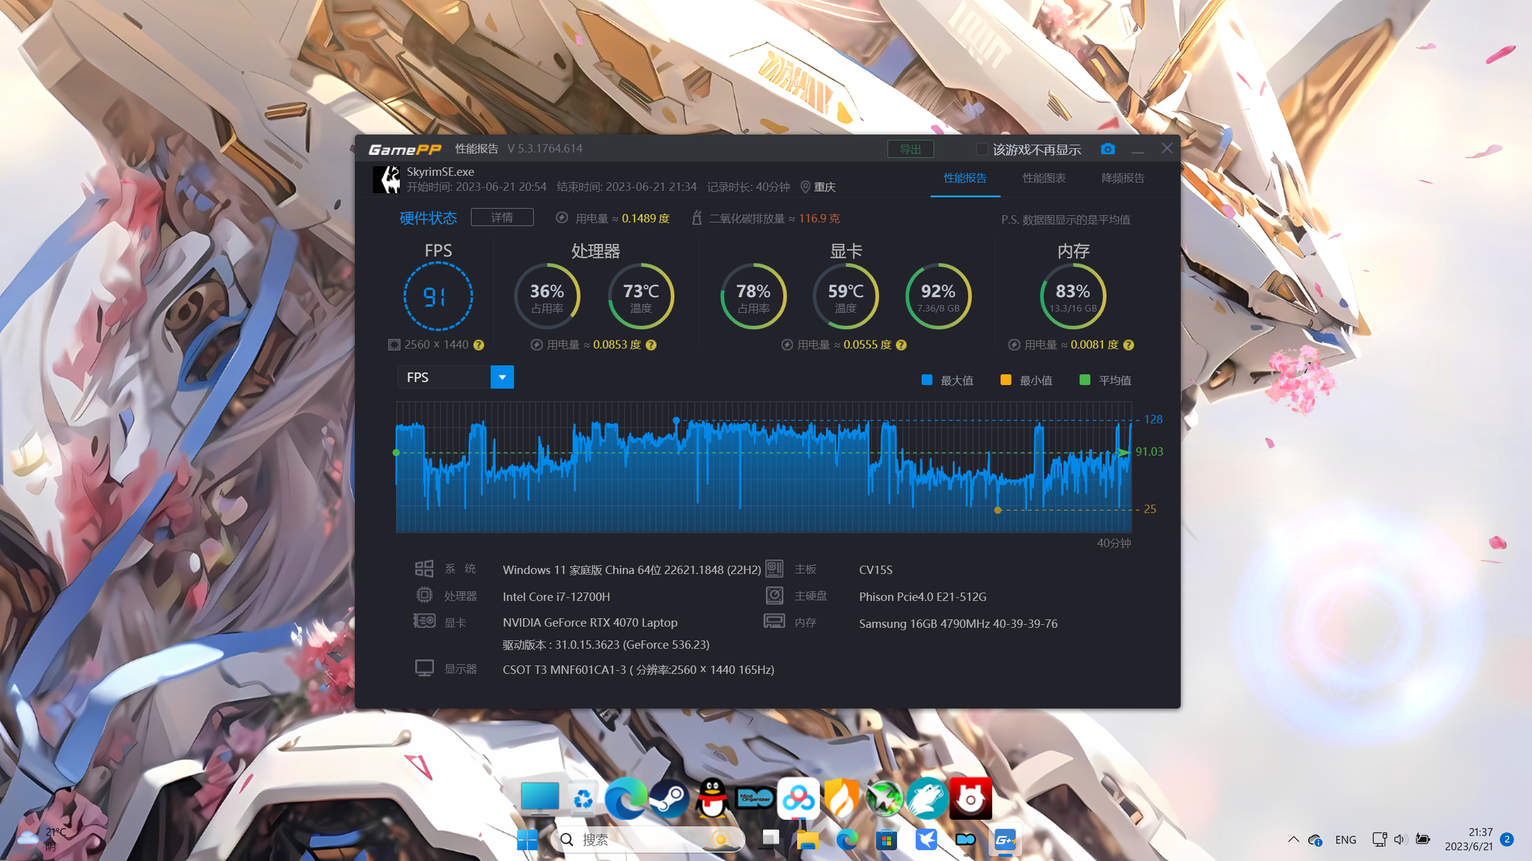Click the taskbar 搜索 search box
The height and width of the screenshot is (861, 1532).
(648, 840)
